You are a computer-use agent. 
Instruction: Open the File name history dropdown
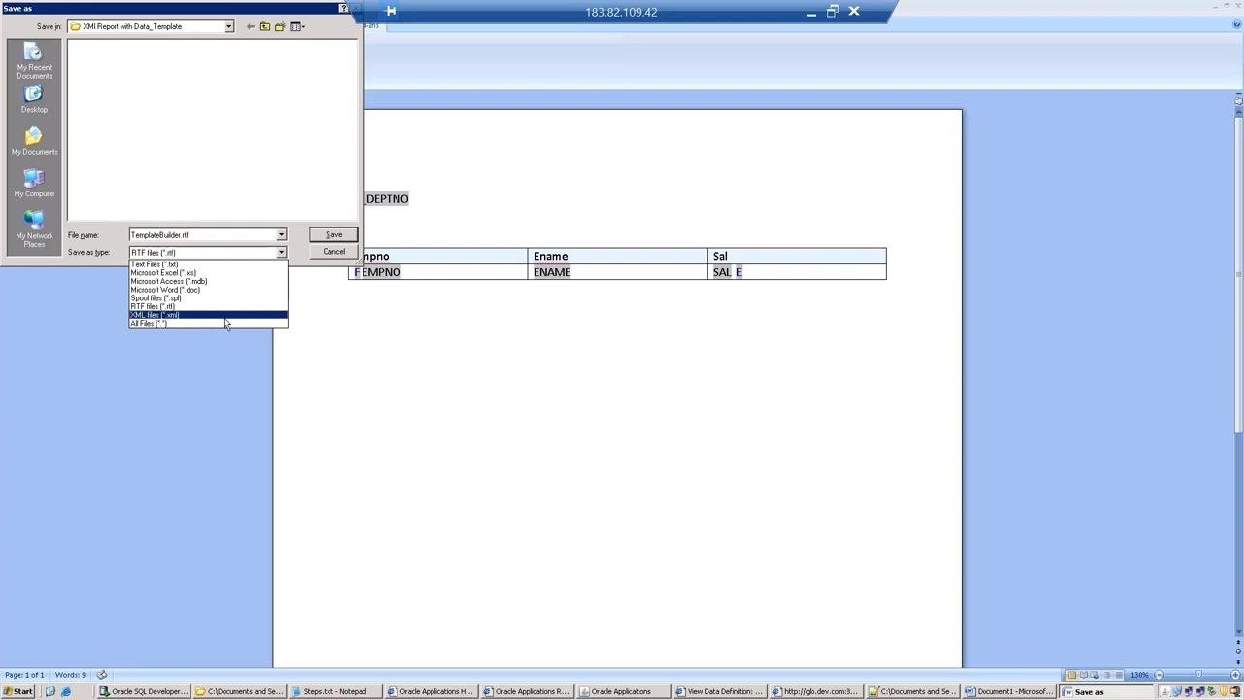point(281,235)
